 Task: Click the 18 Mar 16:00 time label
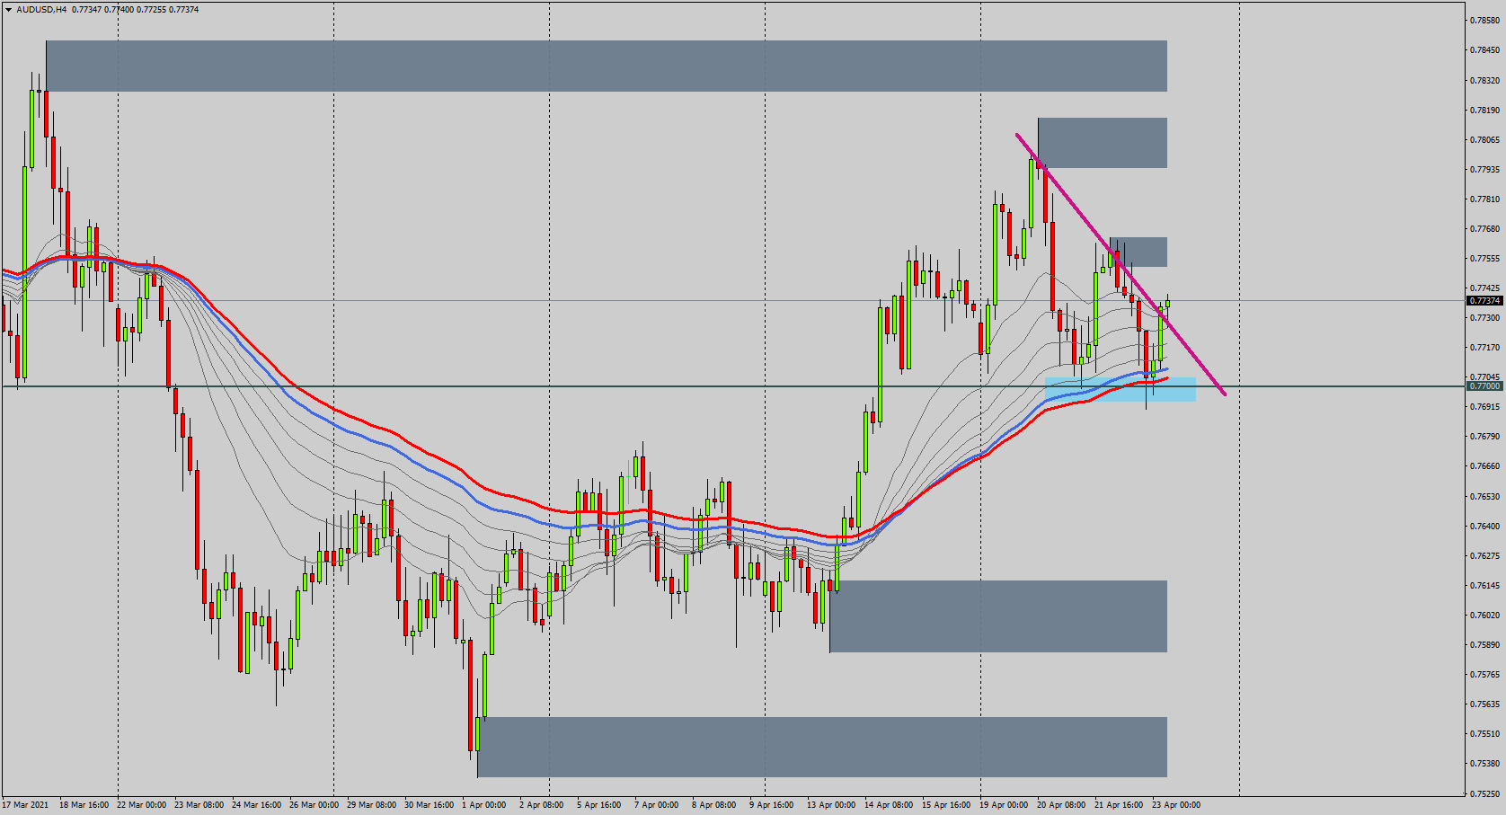(84, 805)
